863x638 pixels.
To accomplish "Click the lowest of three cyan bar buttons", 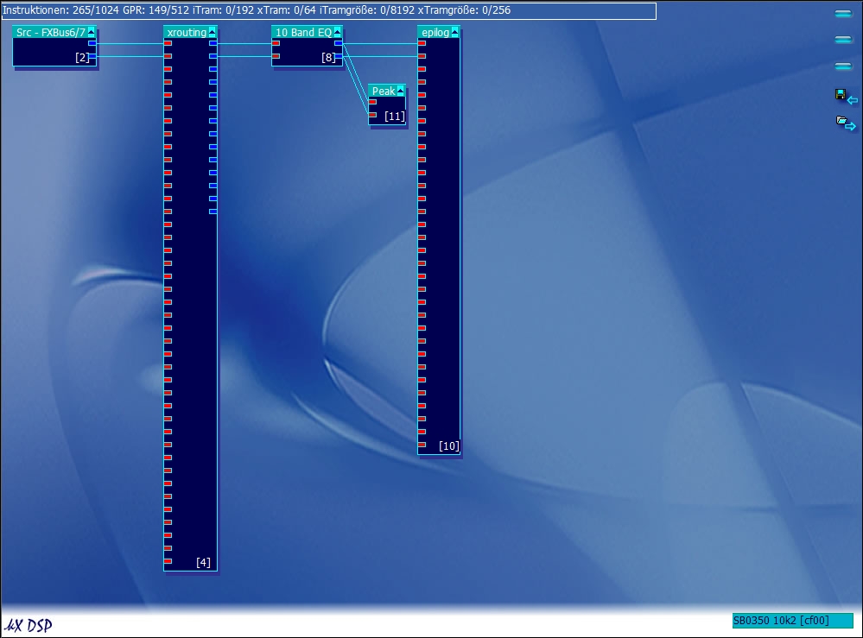I will click(843, 66).
